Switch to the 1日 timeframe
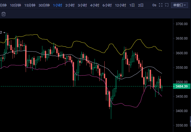The height and width of the screenshot is (132, 191). click(132, 5)
